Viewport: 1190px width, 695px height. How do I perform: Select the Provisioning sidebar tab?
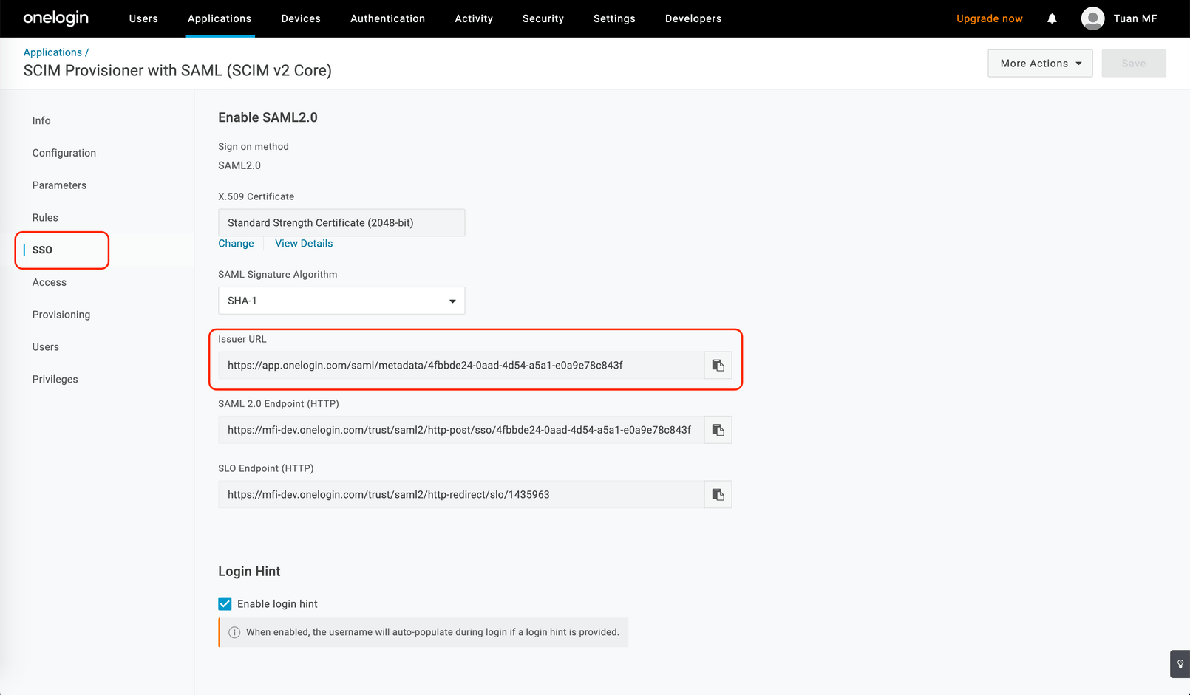pyautogui.click(x=61, y=315)
